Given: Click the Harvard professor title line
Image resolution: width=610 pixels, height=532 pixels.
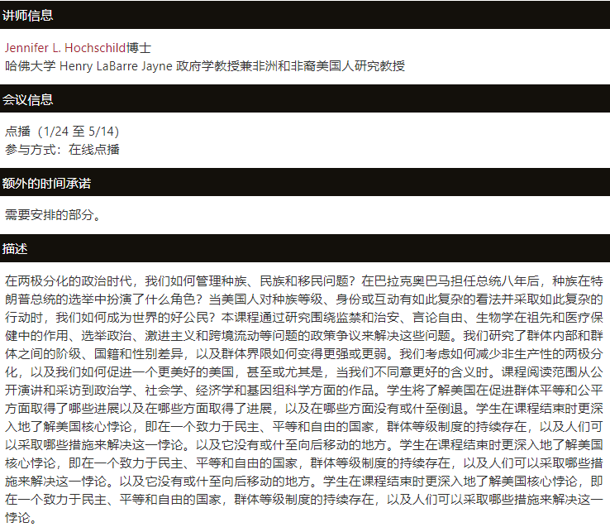Looking at the screenshot, I should [205, 66].
